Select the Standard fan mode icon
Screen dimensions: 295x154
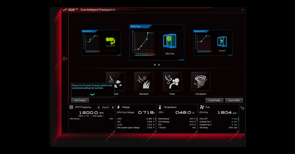coord(144,81)
